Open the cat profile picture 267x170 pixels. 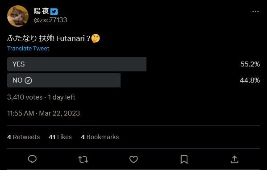click(x=18, y=16)
